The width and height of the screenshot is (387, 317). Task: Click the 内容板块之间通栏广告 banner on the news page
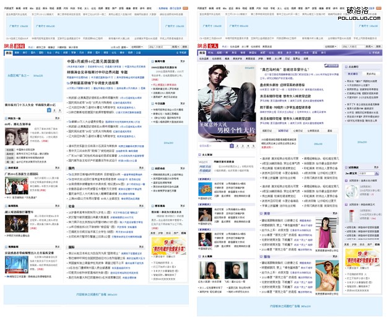click(96, 295)
